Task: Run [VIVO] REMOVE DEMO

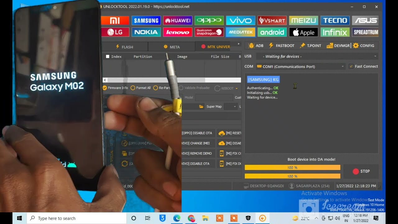Action: pos(198,153)
